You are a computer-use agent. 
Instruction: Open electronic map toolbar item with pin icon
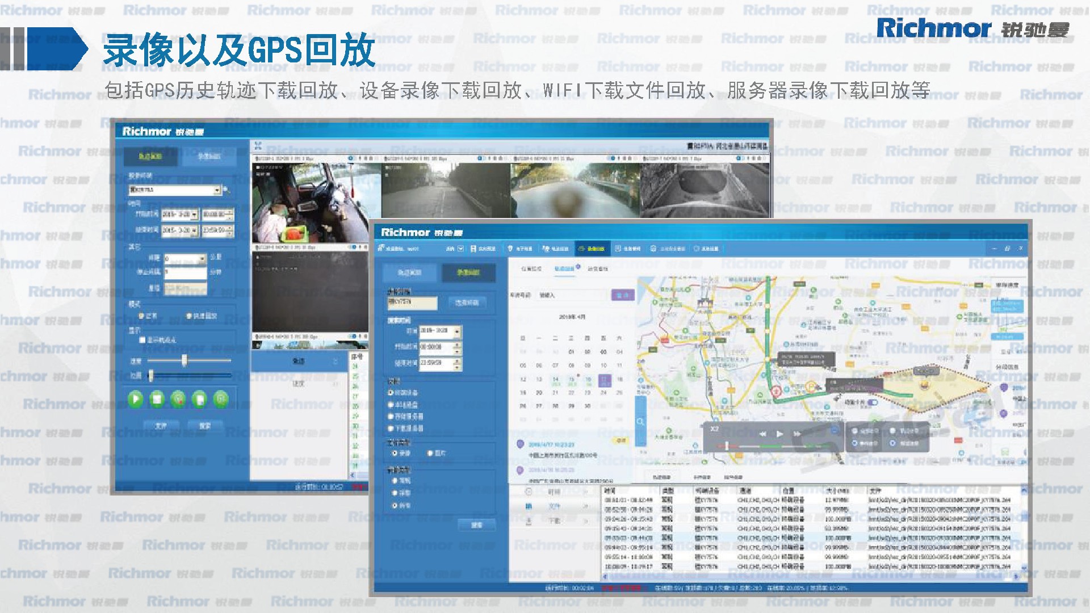(x=520, y=249)
